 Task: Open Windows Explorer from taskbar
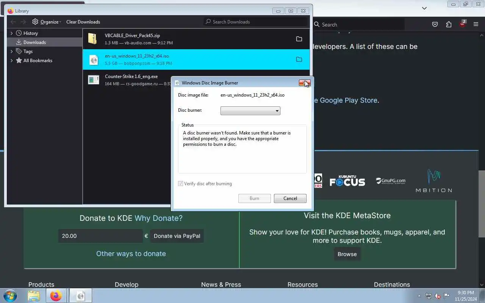coord(34,295)
